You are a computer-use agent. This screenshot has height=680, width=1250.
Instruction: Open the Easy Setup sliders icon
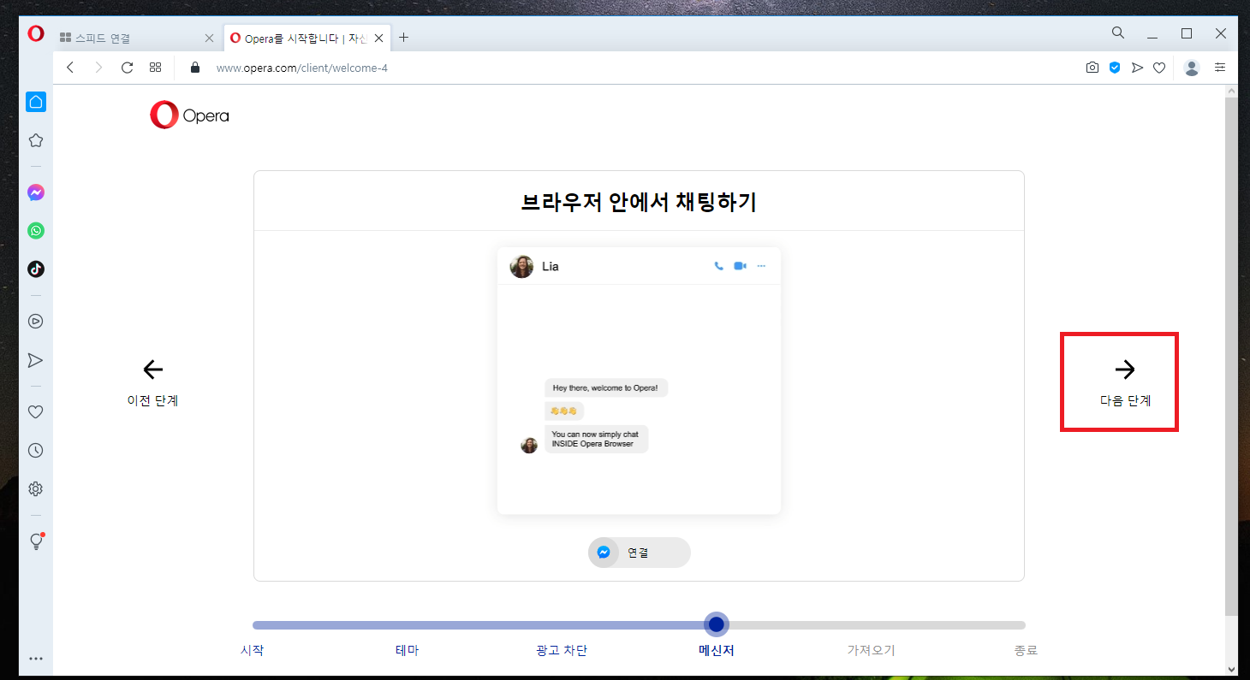click(x=1220, y=68)
